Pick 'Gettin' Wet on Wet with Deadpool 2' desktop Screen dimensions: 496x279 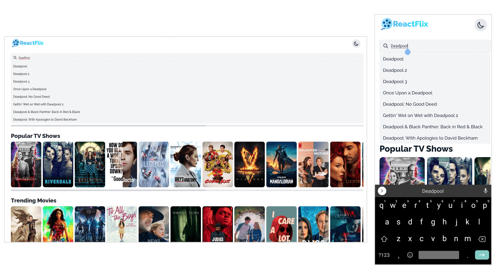187,104
